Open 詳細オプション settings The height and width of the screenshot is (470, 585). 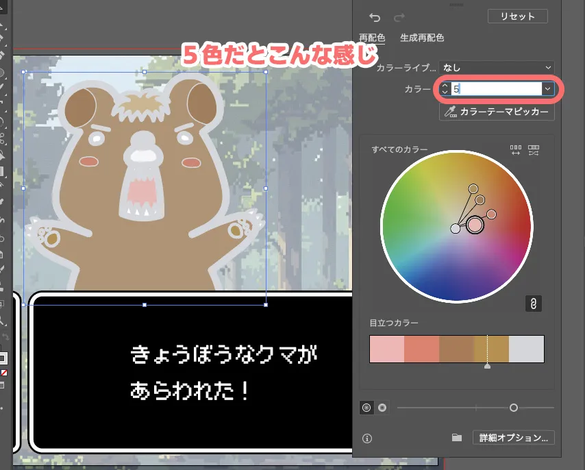pyautogui.click(x=514, y=437)
